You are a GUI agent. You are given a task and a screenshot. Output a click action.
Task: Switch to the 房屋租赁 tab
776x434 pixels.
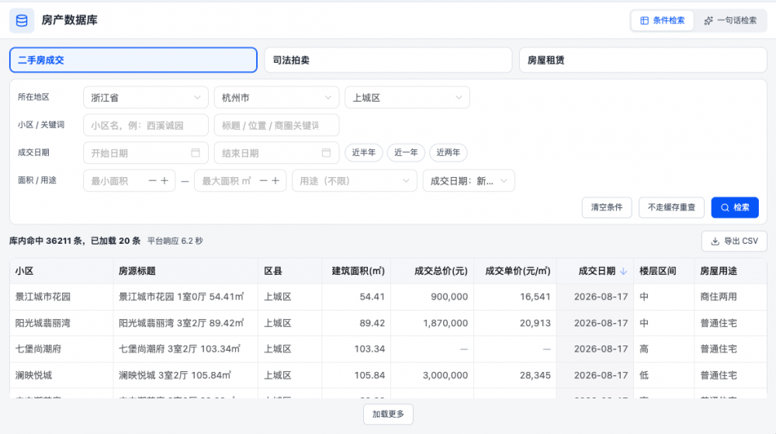coord(643,60)
